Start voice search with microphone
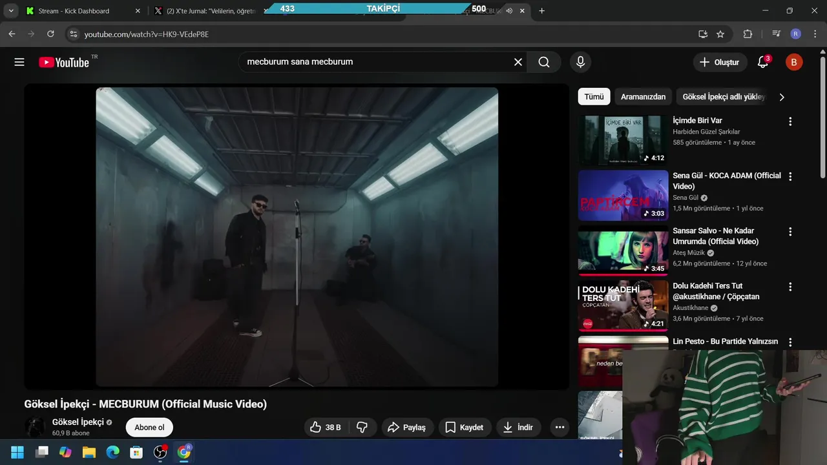Image resolution: width=827 pixels, height=465 pixels. (580, 62)
